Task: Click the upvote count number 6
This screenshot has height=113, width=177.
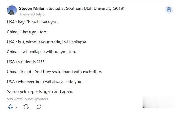Action: (16, 107)
